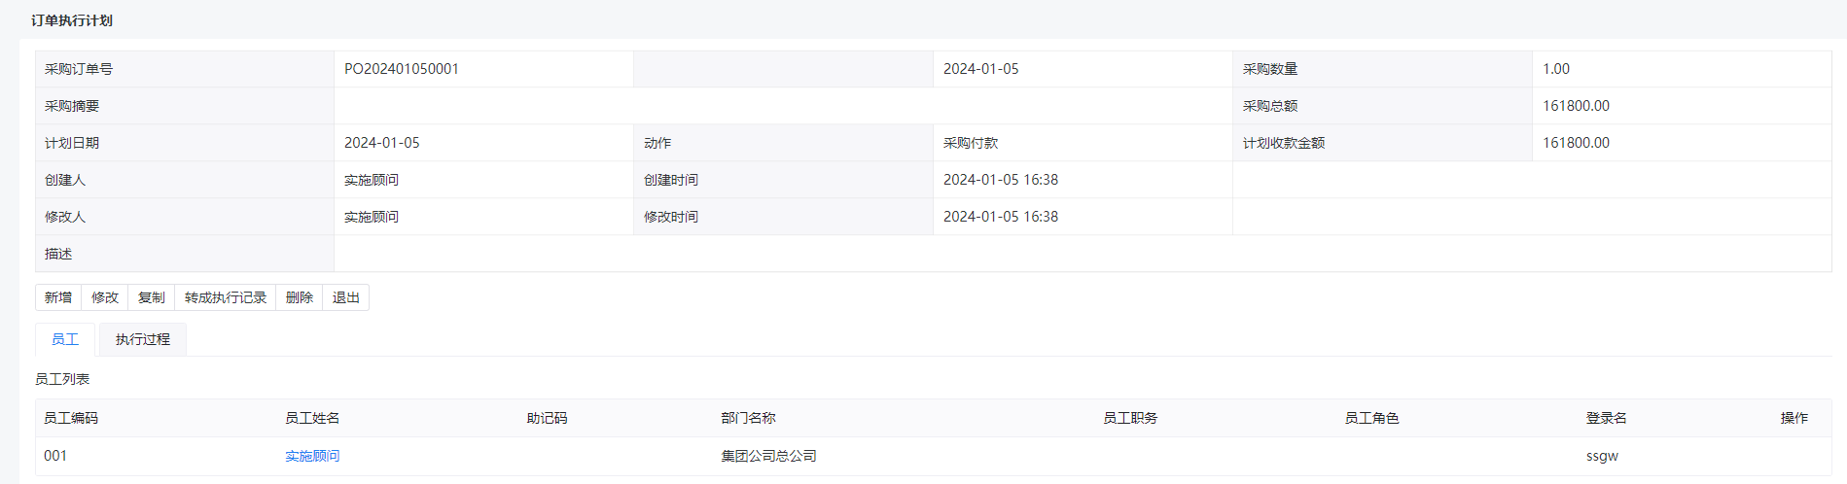
Task: Click the 助记码 column header
Action: pyautogui.click(x=547, y=418)
